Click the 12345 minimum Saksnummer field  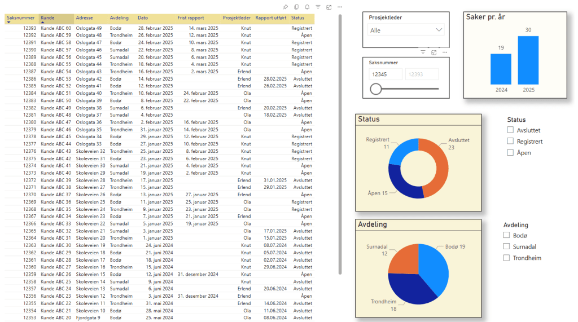click(x=386, y=74)
